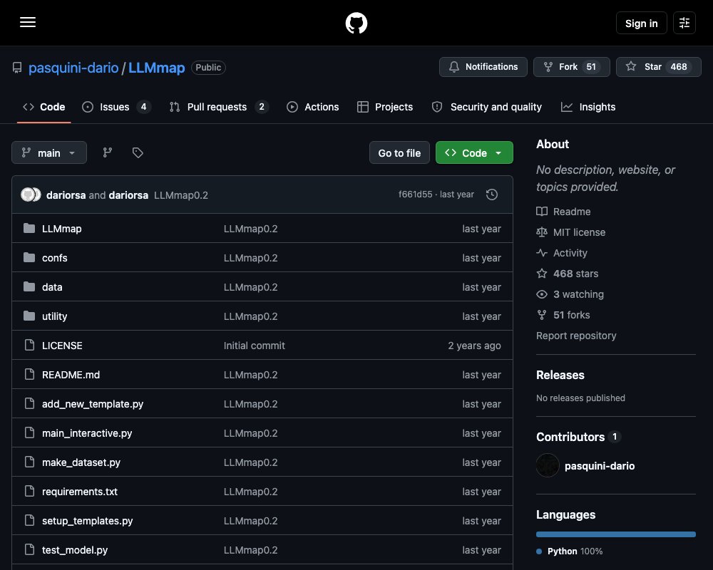The width and height of the screenshot is (713, 570).
Task: Switch to the Code tab
Action: click(44, 107)
